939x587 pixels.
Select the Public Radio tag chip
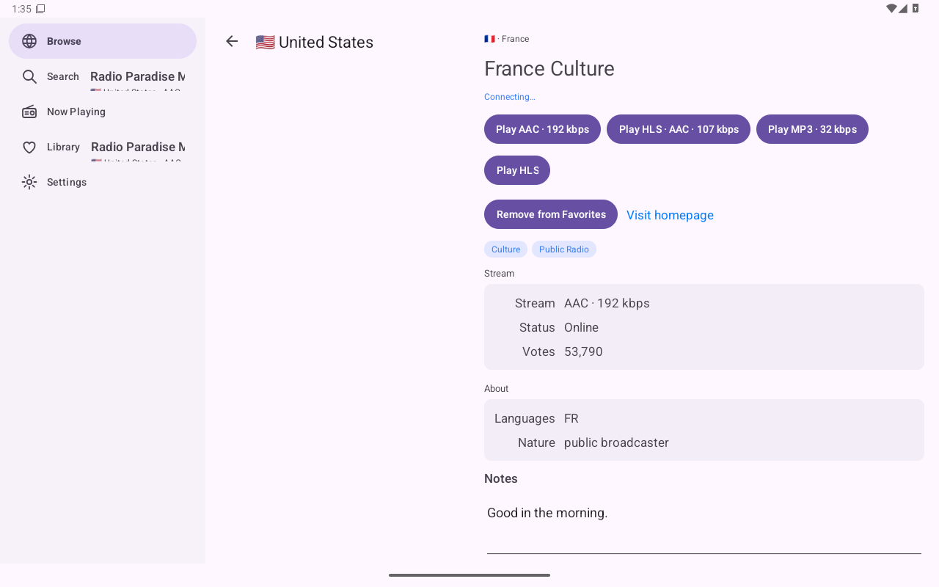564,249
